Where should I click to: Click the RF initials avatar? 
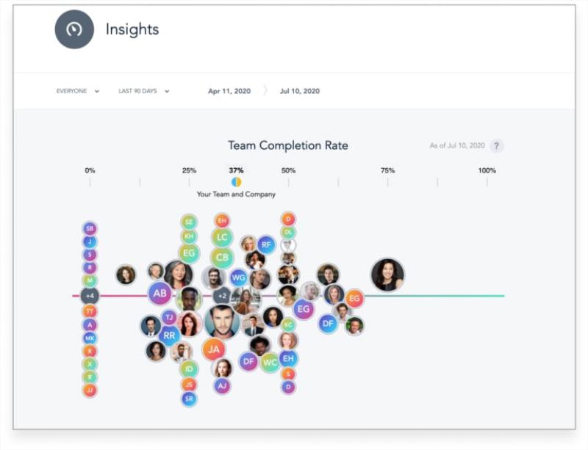(x=266, y=244)
